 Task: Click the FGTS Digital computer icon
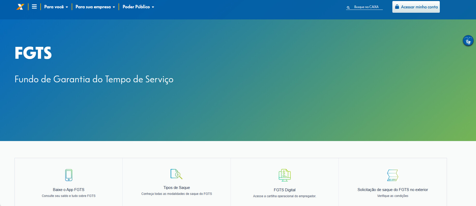284,175
